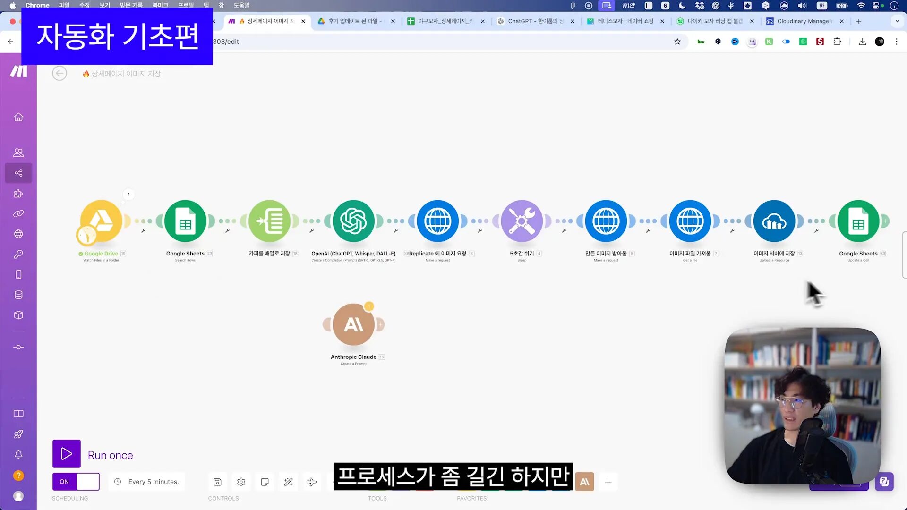The width and height of the screenshot is (907, 510).
Task: Open the 5초간 쉬기 Sleep module
Action: pyautogui.click(x=522, y=221)
